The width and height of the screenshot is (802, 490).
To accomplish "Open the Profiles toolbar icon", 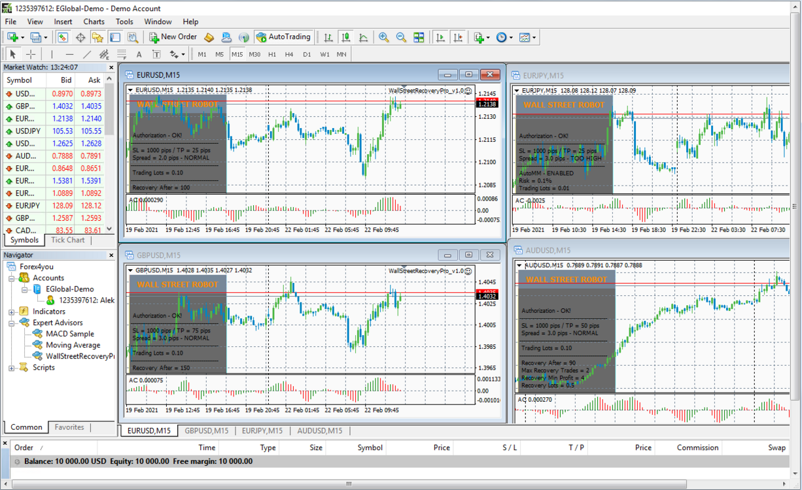I will (x=36, y=37).
